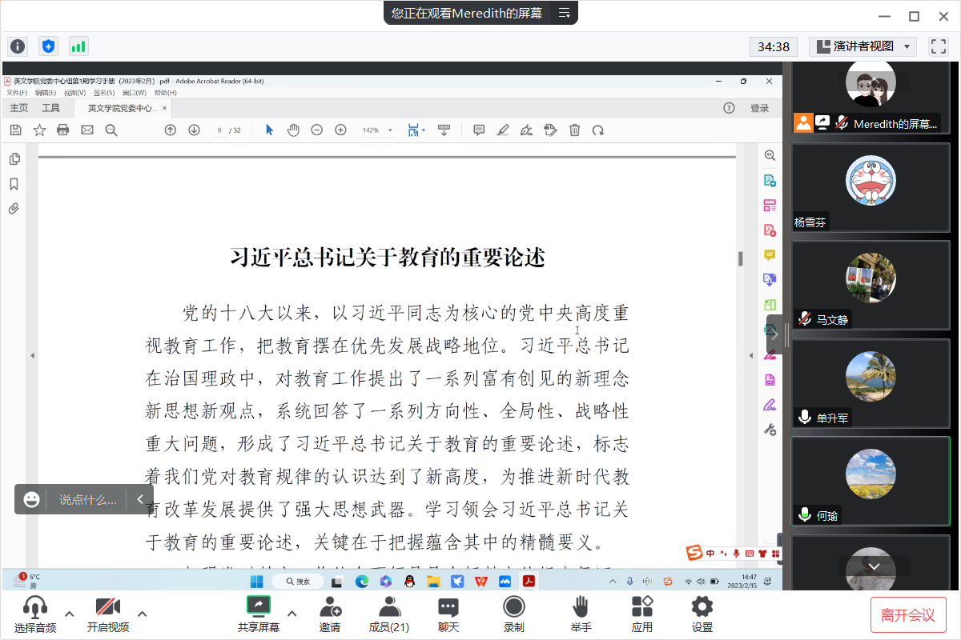
Task: Click the Share Screen (共享屏幕) button
Action: pos(258,614)
